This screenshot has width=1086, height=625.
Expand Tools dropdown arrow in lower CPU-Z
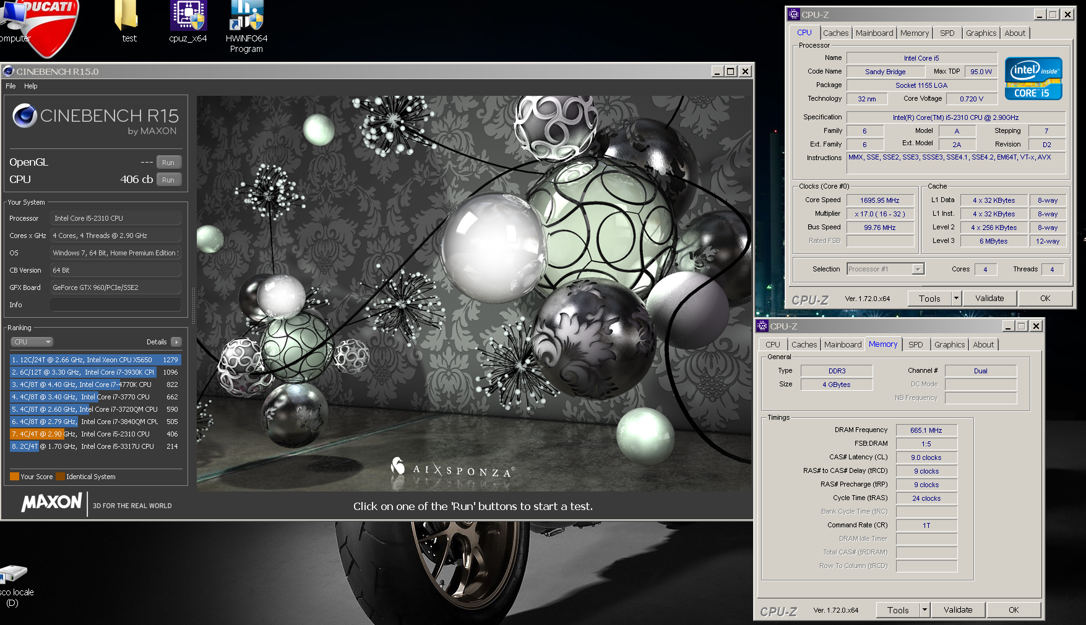(x=924, y=610)
